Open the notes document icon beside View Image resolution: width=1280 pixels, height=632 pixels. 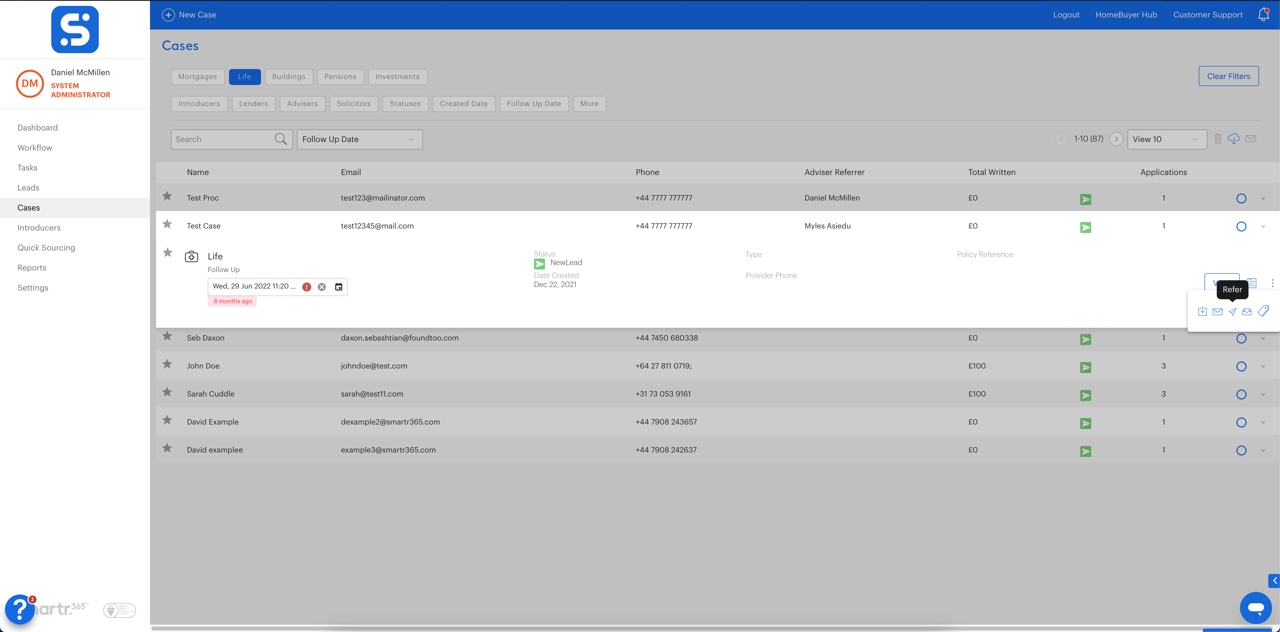[1252, 283]
